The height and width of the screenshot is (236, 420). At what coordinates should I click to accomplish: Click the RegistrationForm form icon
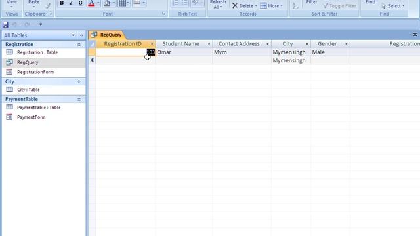tap(9, 71)
